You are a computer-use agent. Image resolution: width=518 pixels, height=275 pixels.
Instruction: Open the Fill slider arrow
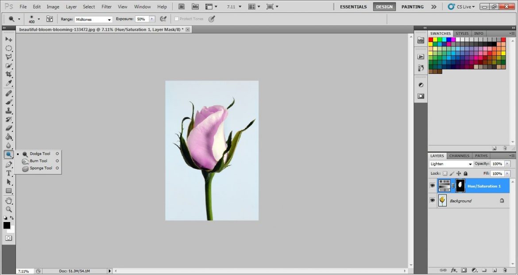pyautogui.click(x=507, y=173)
